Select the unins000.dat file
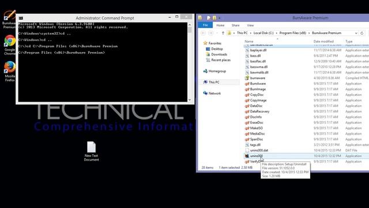 pyautogui.click(x=259, y=150)
